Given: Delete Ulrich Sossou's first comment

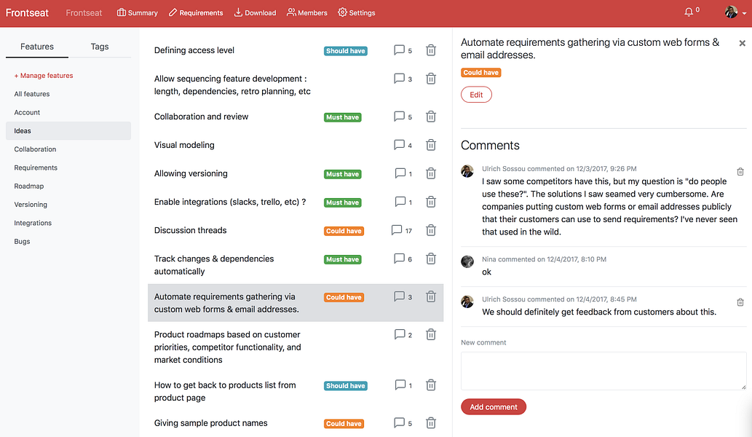Looking at the screenshot, I should [740, 172].
